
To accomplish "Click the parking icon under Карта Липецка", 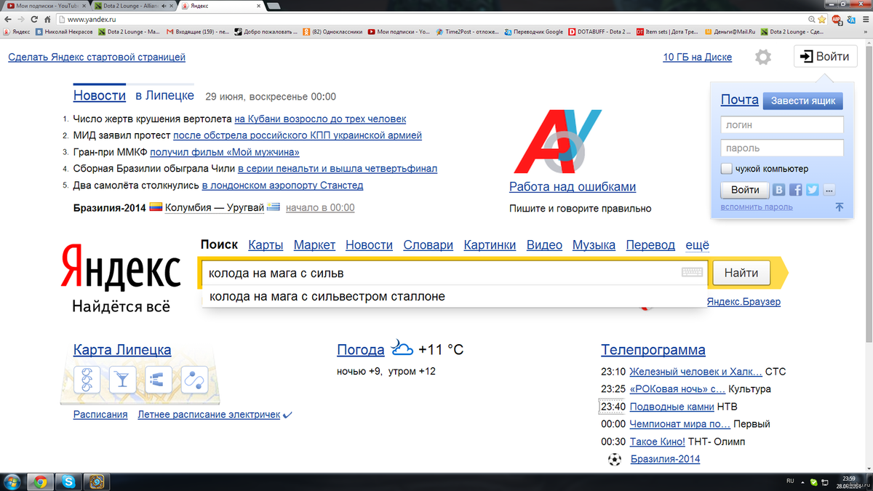I will (x=159, y=378).
